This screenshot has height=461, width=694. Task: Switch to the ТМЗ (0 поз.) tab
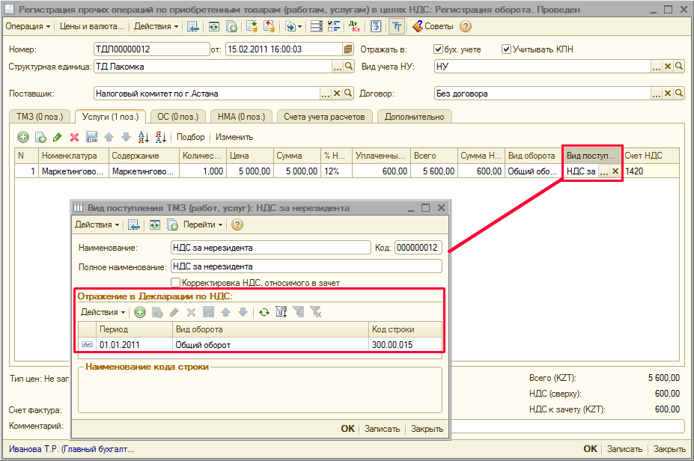coord(40,117)
